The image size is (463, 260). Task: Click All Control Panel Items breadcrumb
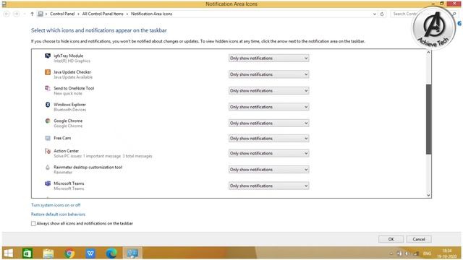click(x=103, y=14)
